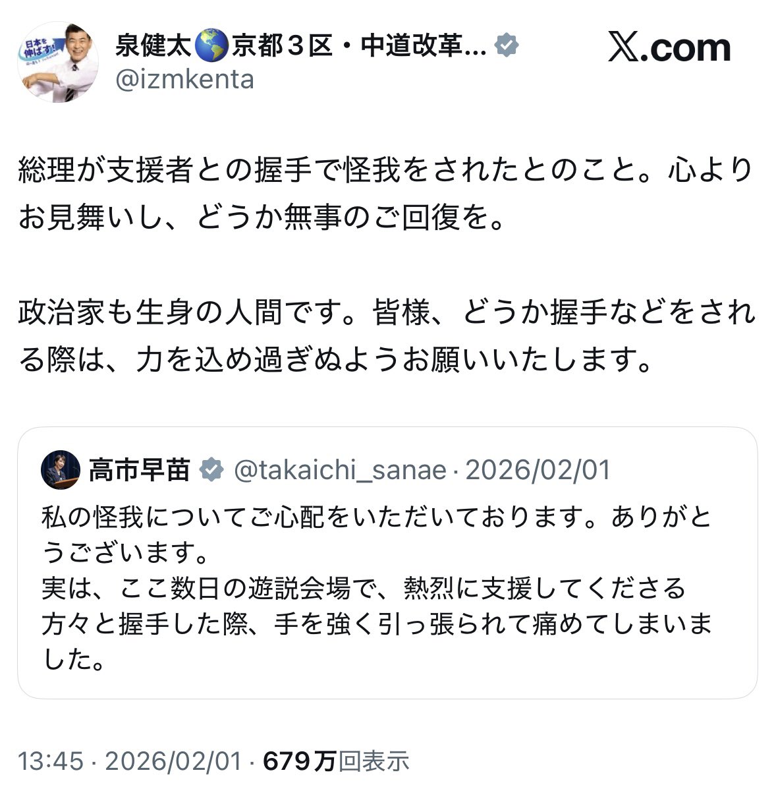
Task: Click the quoted post's last line しました。
Action: 74,660
